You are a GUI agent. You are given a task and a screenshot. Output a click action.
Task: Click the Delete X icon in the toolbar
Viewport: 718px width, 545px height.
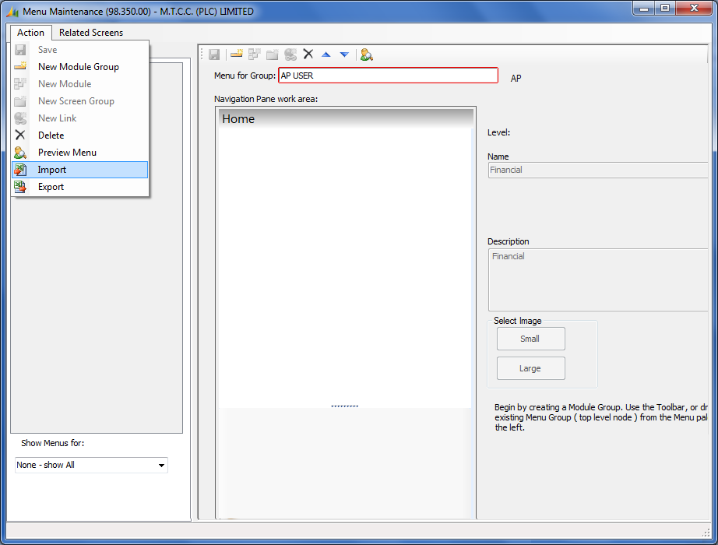tap(308, 54)
